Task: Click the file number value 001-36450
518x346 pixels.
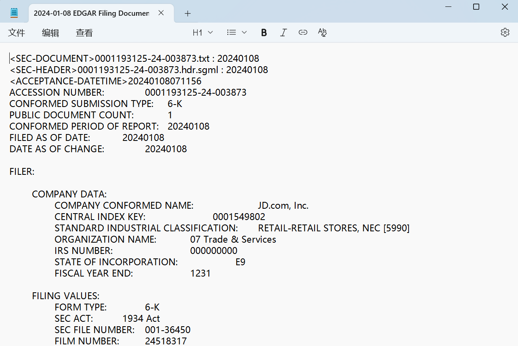Action: tap(168, 330)
